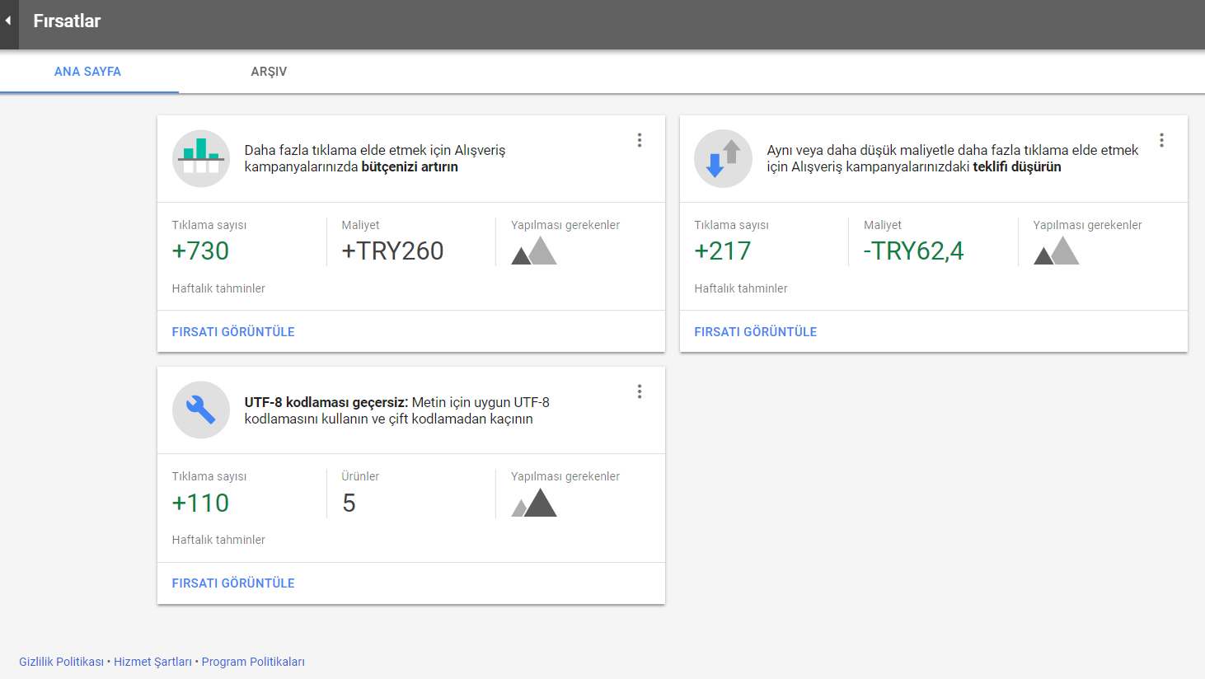Open three-dot menu on budget card
The image size is (1205, 679).
[639, 140]
